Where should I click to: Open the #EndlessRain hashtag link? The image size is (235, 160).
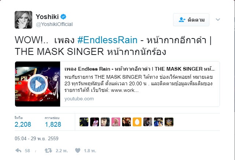107,40
